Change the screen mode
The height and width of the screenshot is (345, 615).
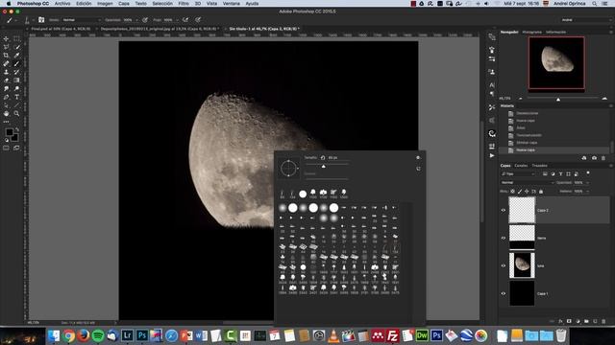click(16, 149)
